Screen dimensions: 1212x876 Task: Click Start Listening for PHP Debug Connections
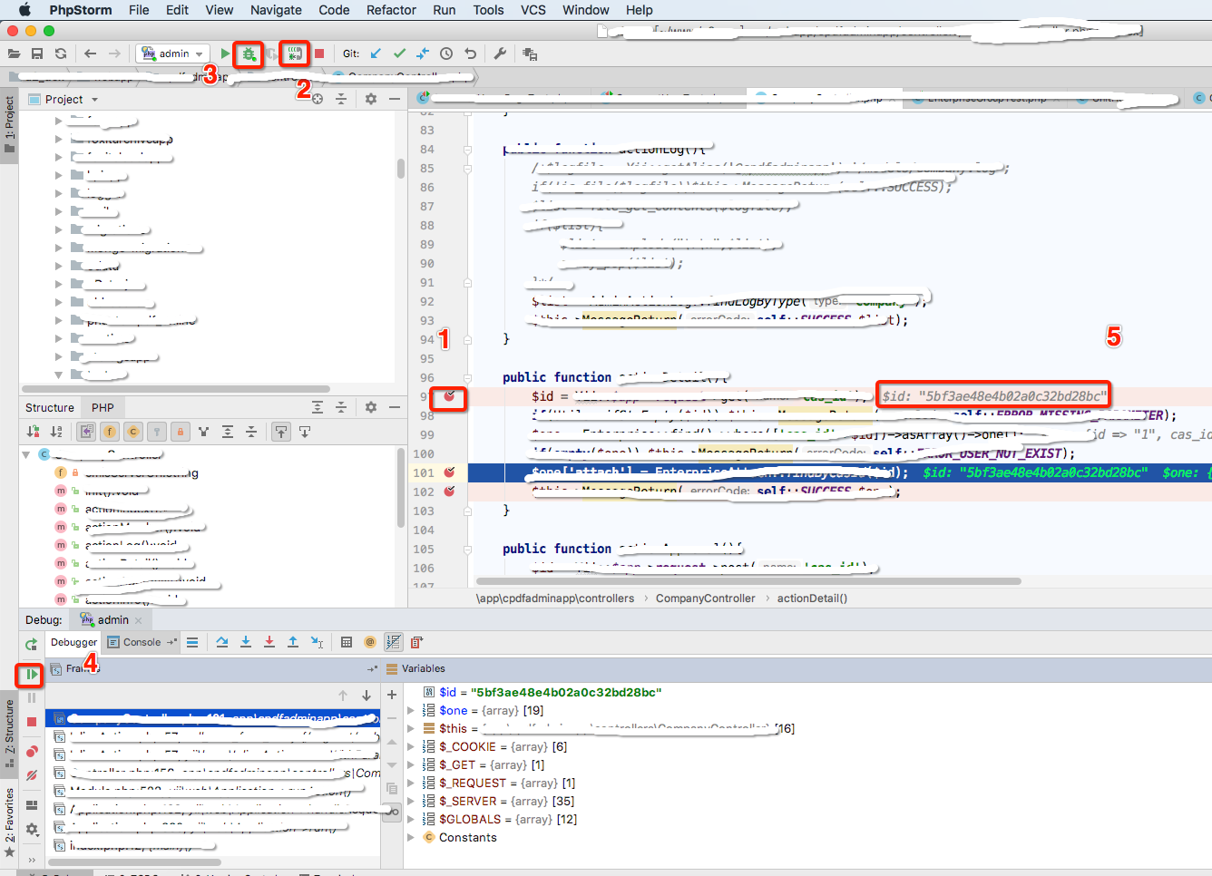[294, 54]
